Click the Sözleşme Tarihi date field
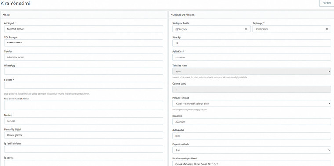 click(x=211, y=29)
